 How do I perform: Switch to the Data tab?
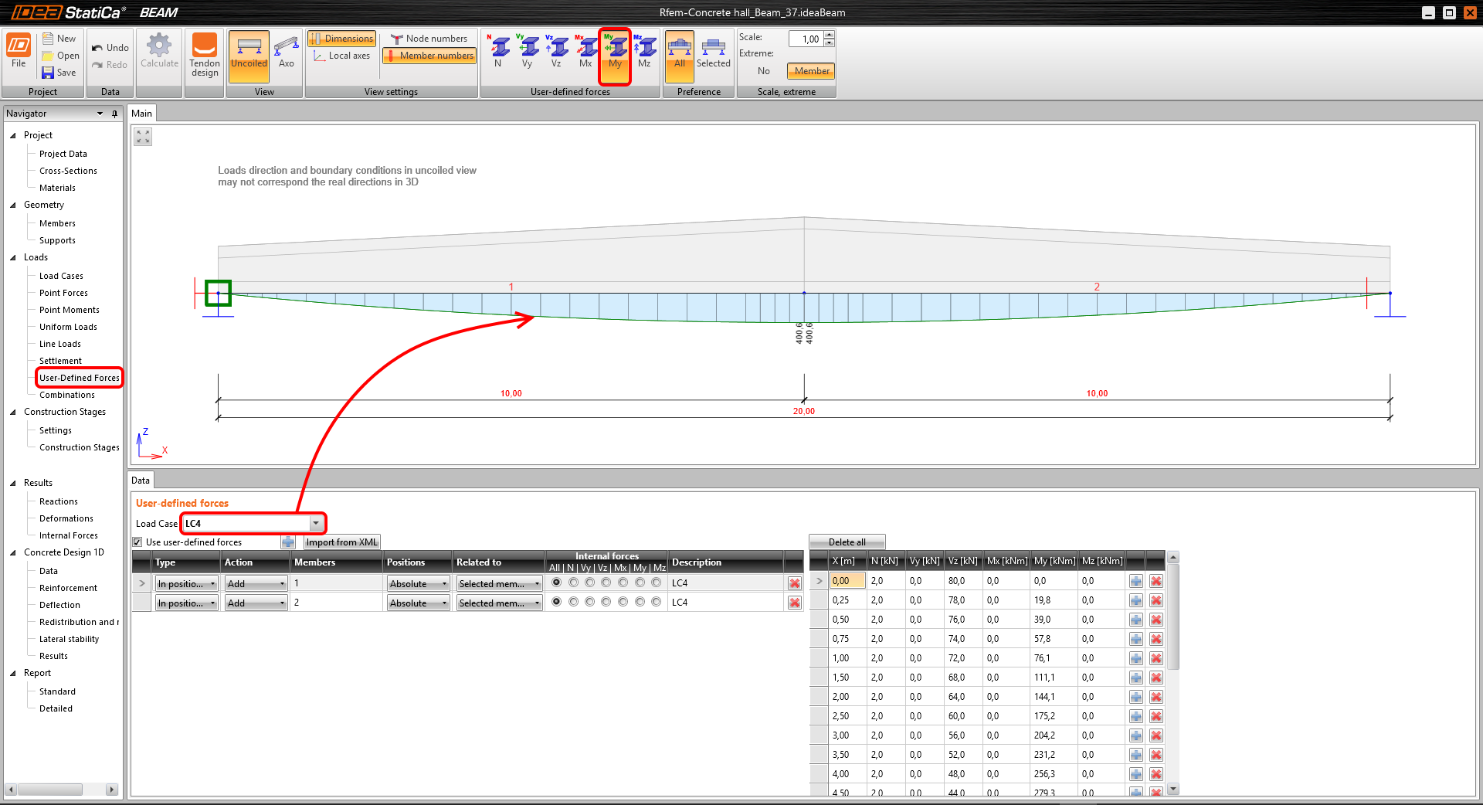click(x=141, y=481)
